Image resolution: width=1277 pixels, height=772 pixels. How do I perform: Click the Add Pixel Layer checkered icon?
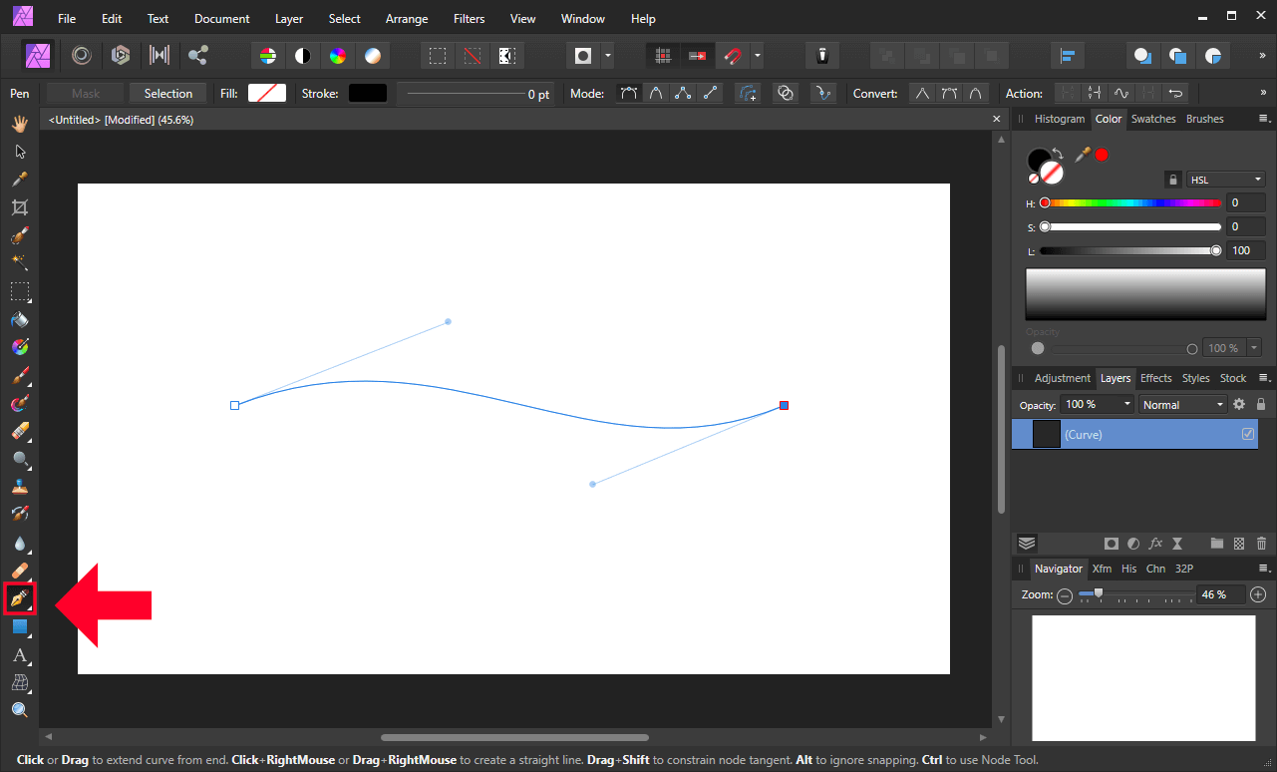(1239, 544)
